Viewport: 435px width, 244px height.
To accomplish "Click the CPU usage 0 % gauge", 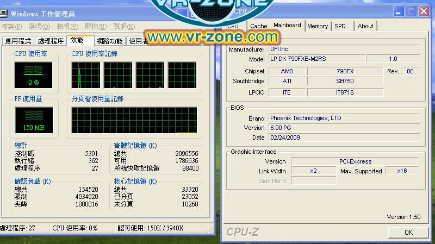I will coord(33,75).
